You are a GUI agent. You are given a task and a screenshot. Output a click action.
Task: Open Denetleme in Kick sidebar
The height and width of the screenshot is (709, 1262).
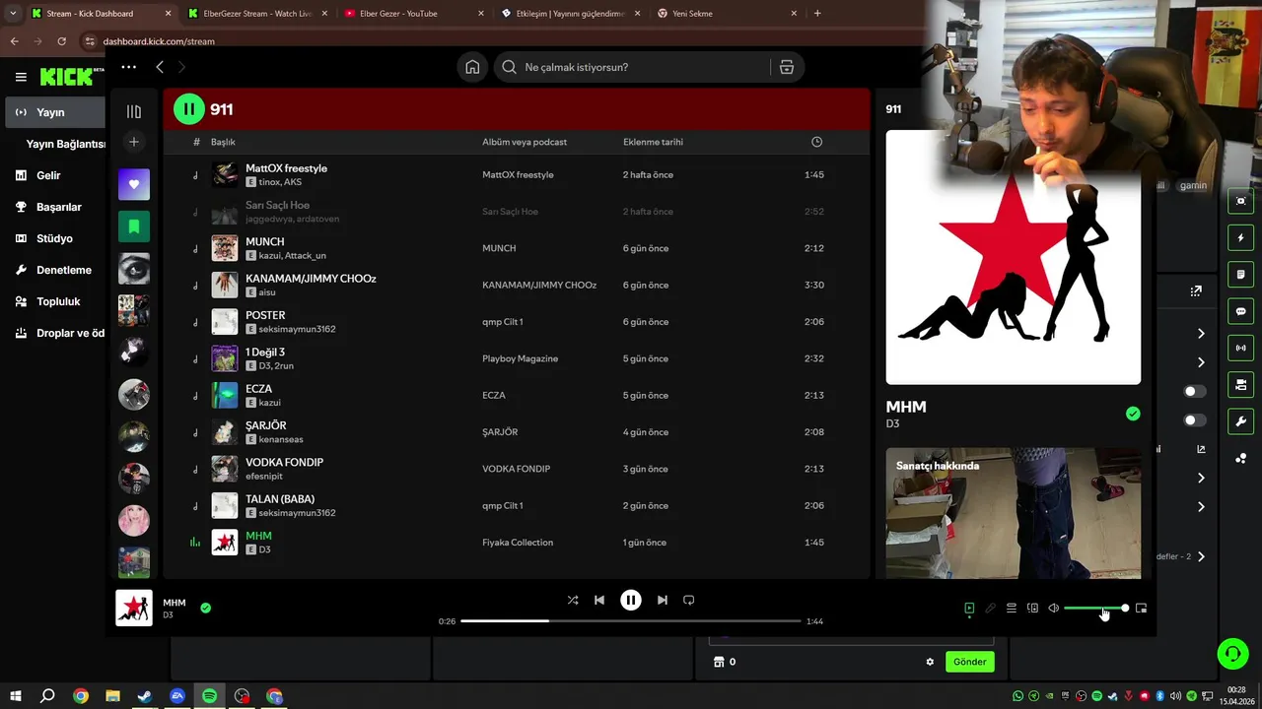tap(54, 270)
